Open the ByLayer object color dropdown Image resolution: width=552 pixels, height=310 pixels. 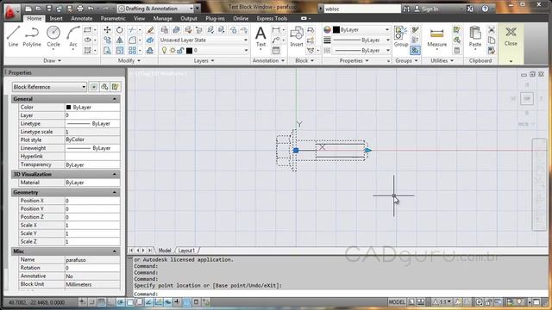click(361, 30)
